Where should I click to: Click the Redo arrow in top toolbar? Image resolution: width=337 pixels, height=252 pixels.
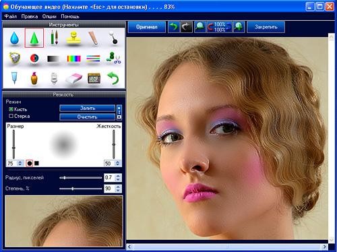pos(186,27)
